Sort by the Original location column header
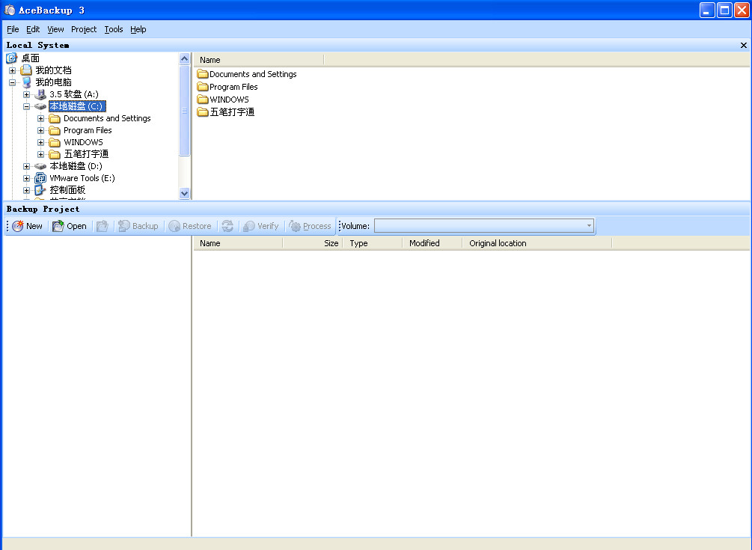The image size is (752, 550). coord(498,243)
